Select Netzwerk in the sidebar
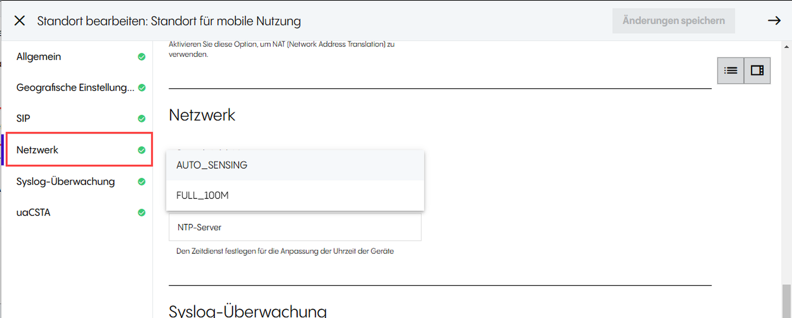Image resolution: width=792 pixels, height=318 pixels. click(38, 150)
